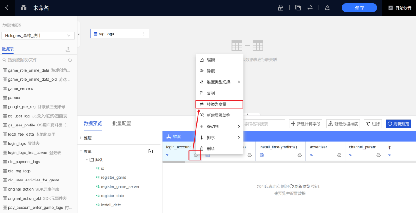
Task: Collapse the 度量 tree section
Action: 81,151
